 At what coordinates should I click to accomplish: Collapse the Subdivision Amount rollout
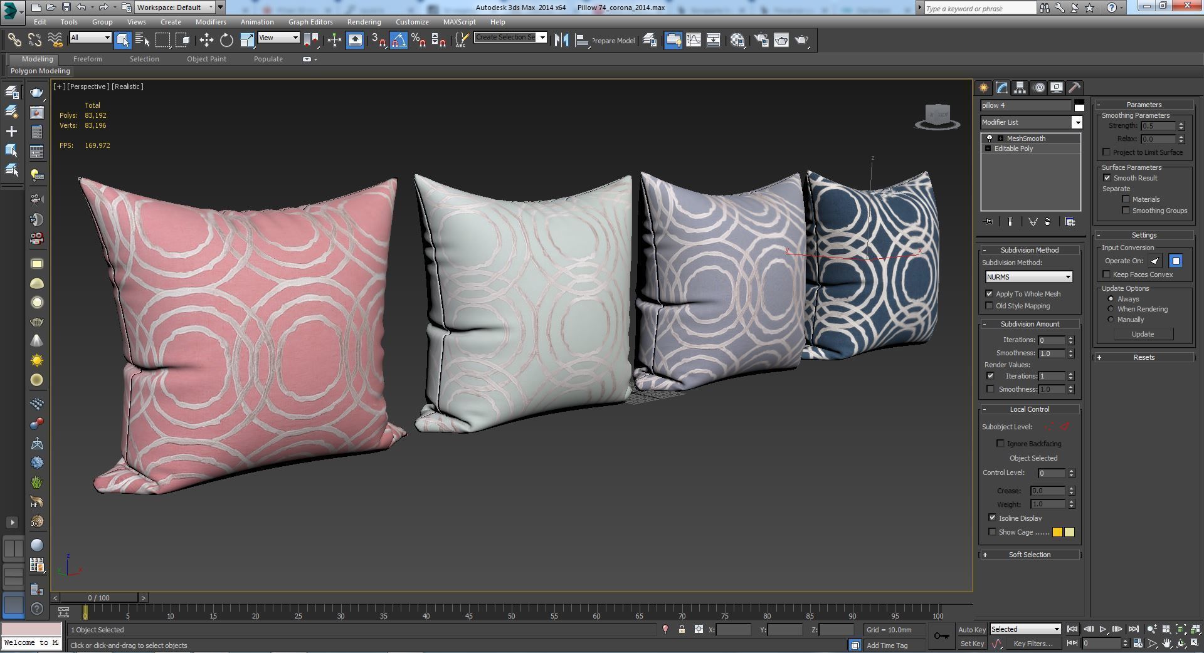[x=1030, y=324]
